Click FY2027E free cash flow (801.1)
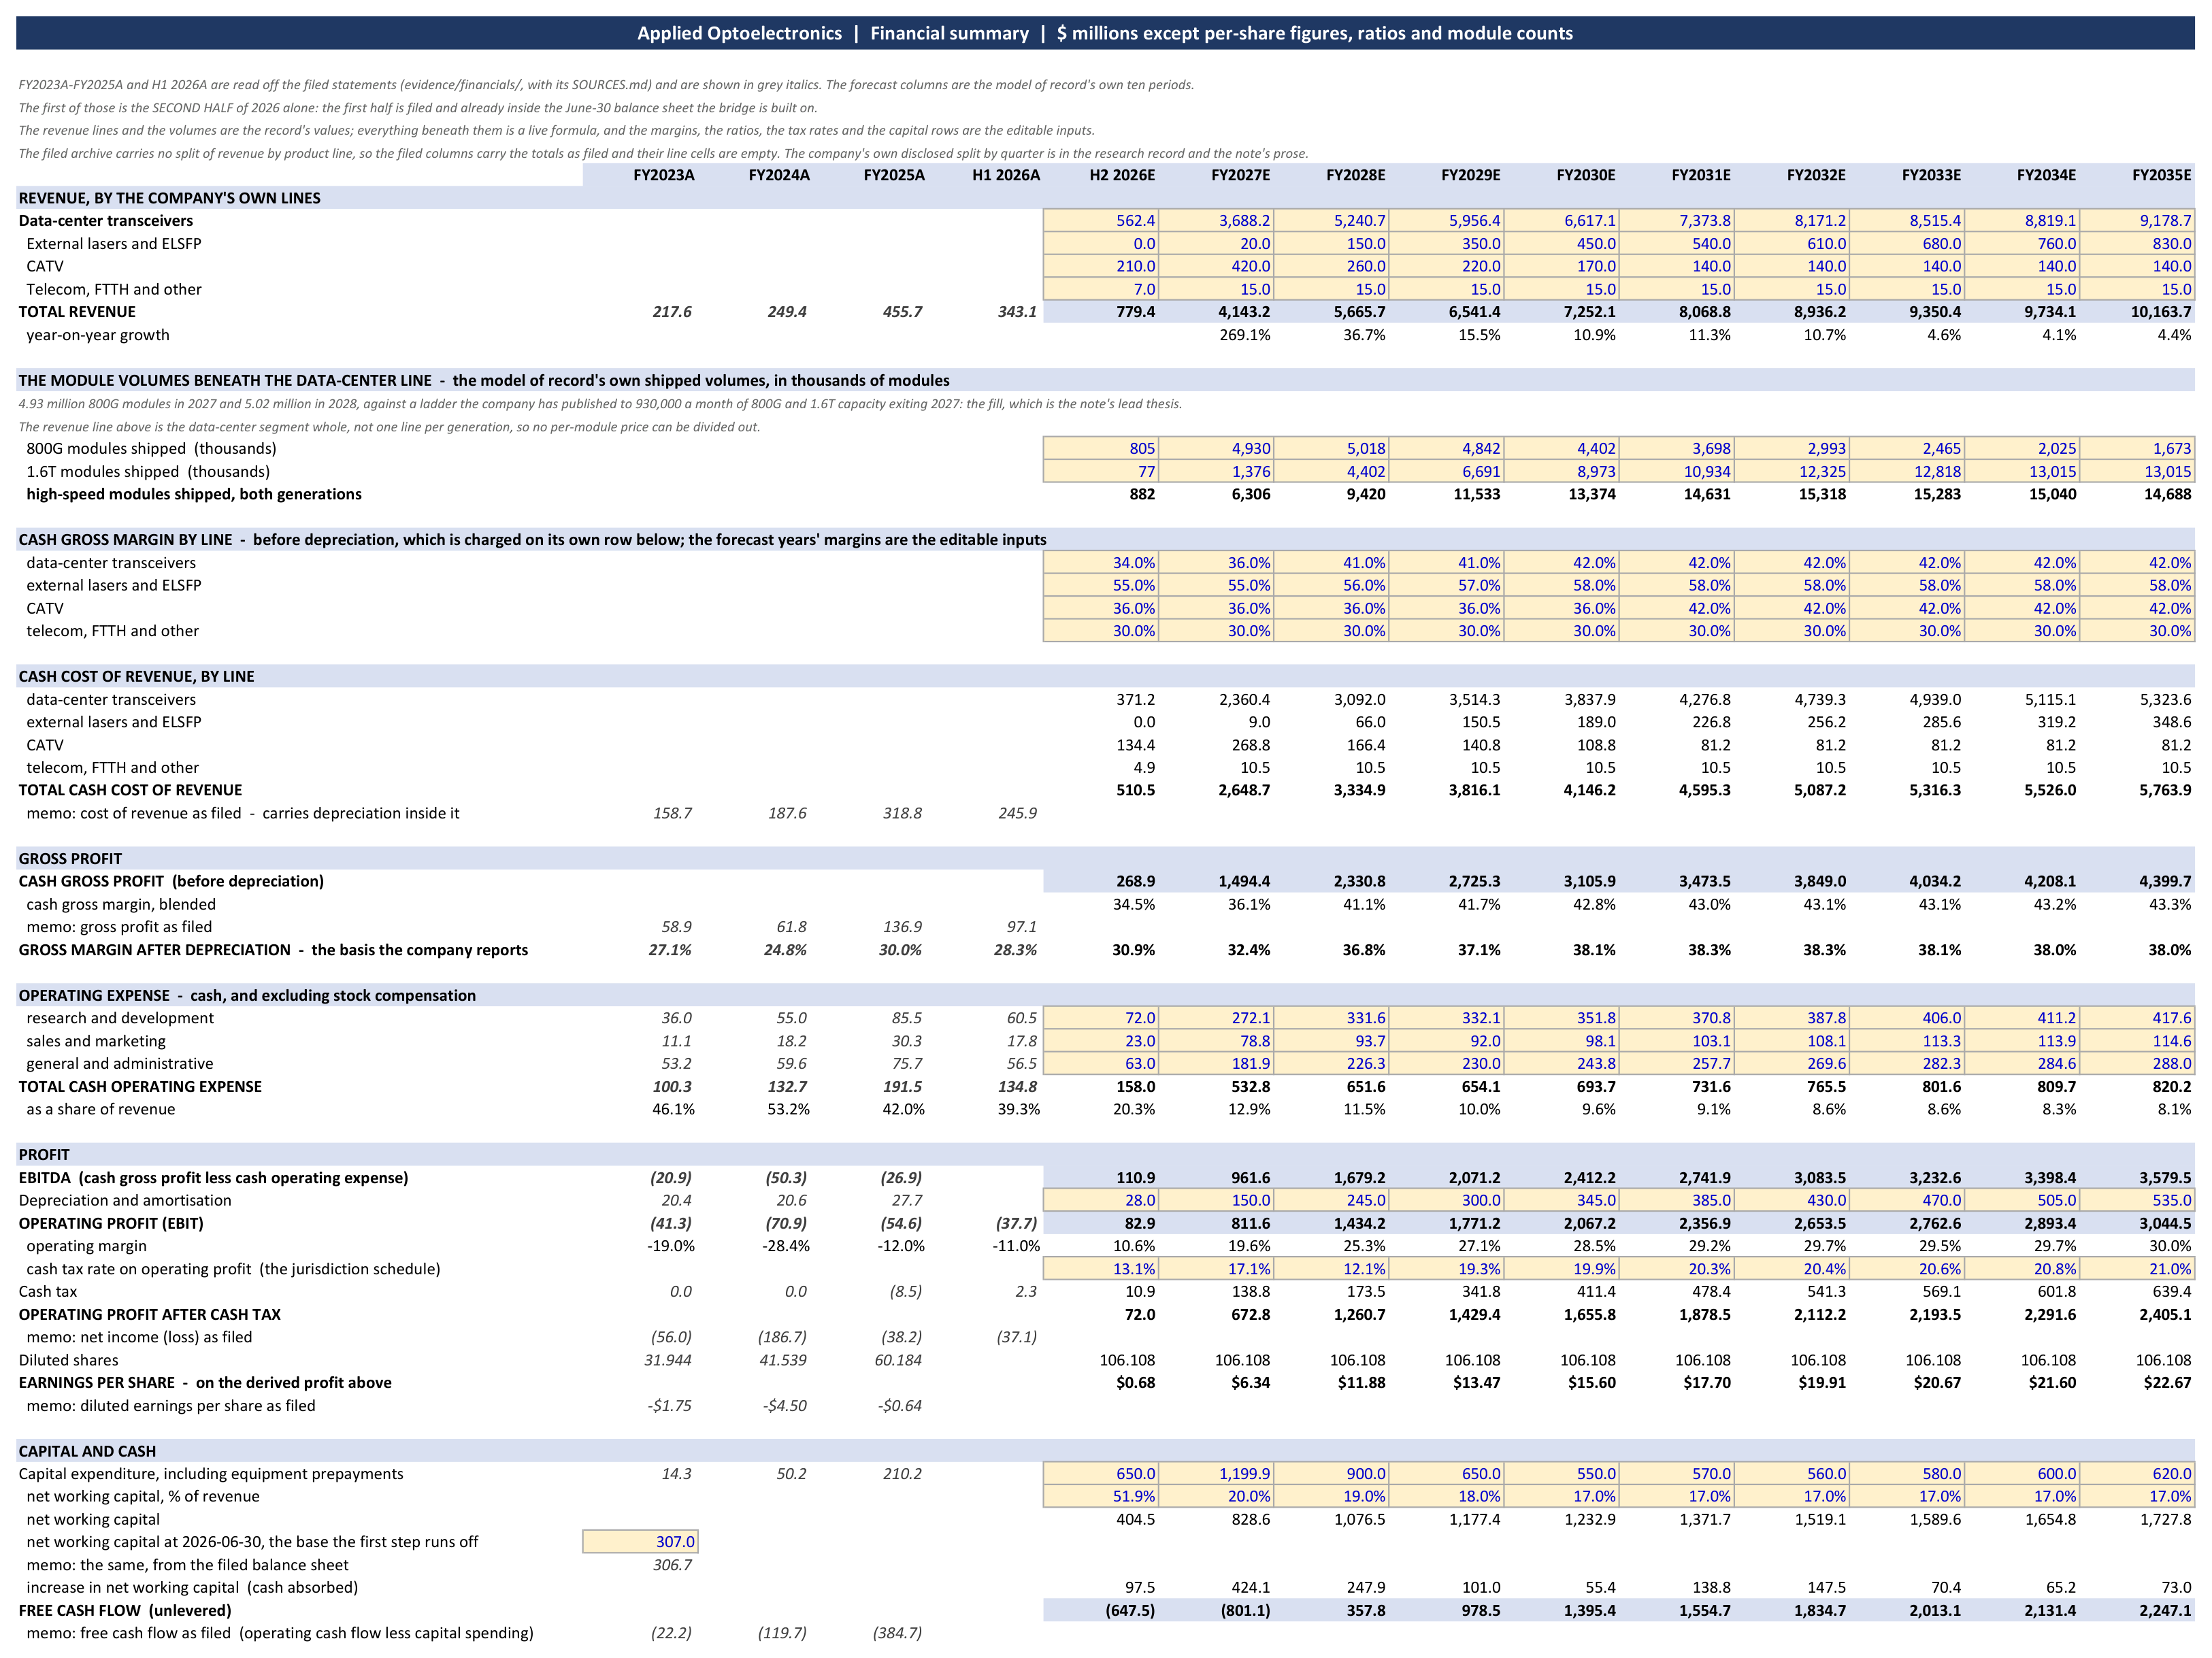2212x1658 pixels. [x=1245, y=1610]
